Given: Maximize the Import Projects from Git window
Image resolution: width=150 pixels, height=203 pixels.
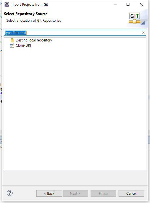Looking at the screenshot, I should tap(128, 4).
